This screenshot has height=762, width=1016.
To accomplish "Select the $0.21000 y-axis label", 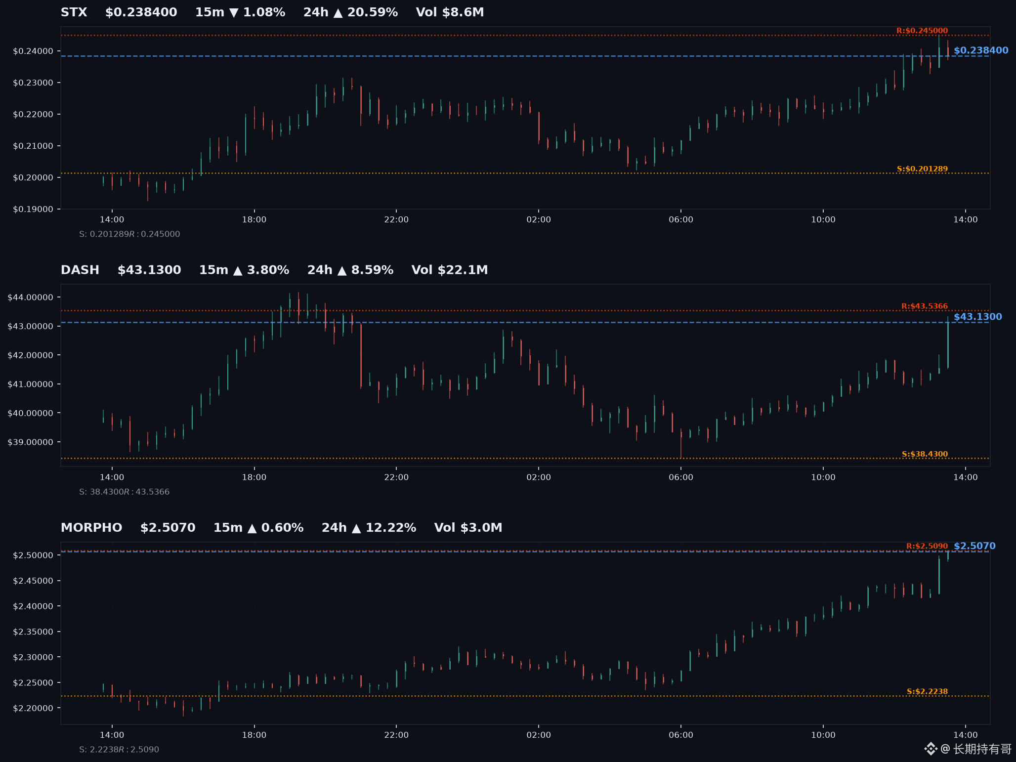I will pyautogui.click(x=33, y=146).
